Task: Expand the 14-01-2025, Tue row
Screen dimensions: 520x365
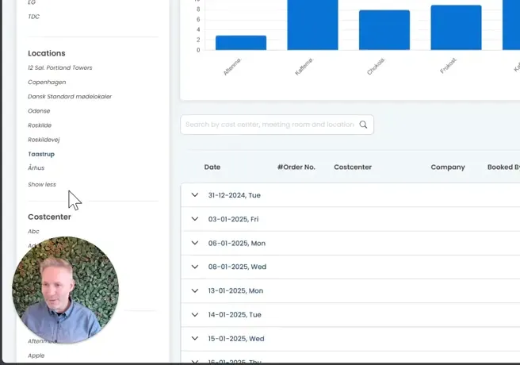Action: coord(195,314)
